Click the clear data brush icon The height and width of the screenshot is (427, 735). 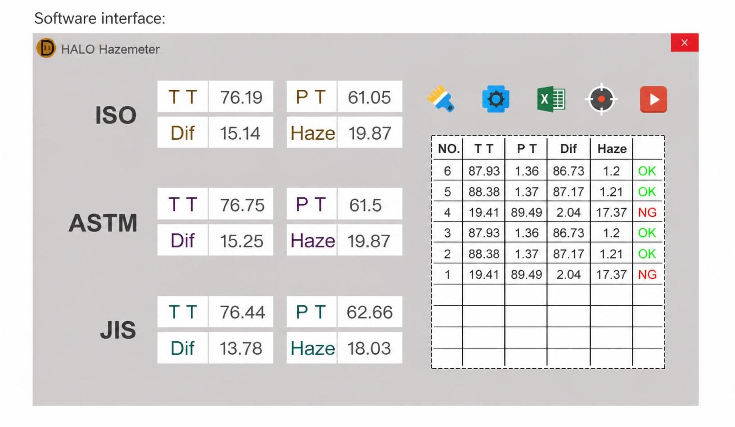[x=441, y=99]
